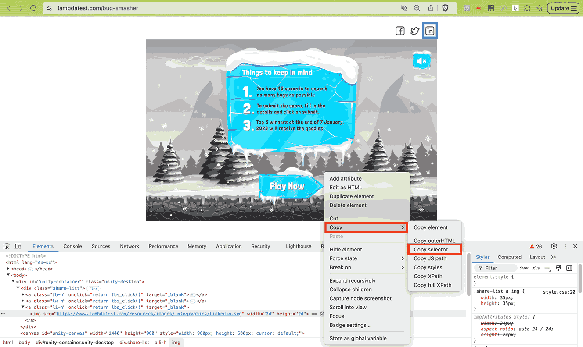The height and width of the screenshot is (347, 583).
Task: Collapse the unity-container div node arrow
Action: click(13, 282)
